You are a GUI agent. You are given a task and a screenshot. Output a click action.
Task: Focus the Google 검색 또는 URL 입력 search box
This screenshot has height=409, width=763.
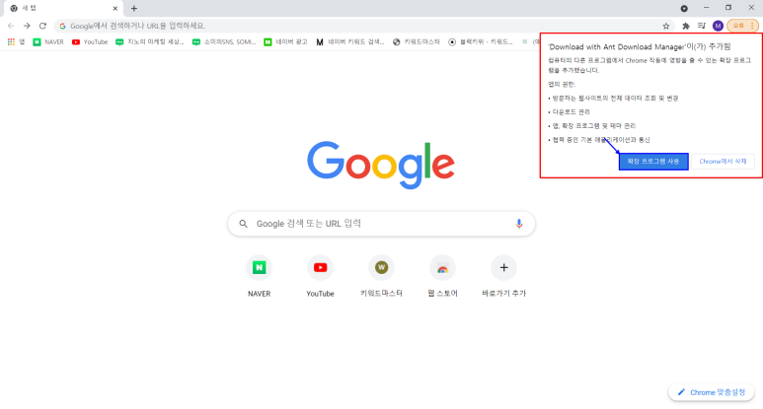[381, 224]
